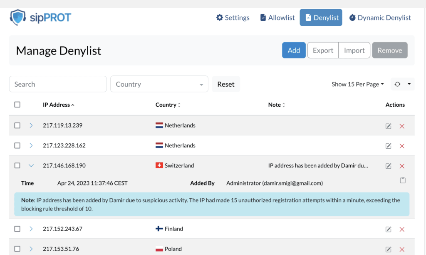This screenshot has width=426, height=255.
Task: Click the Poland flag icon
Action: tap(159, 249)
